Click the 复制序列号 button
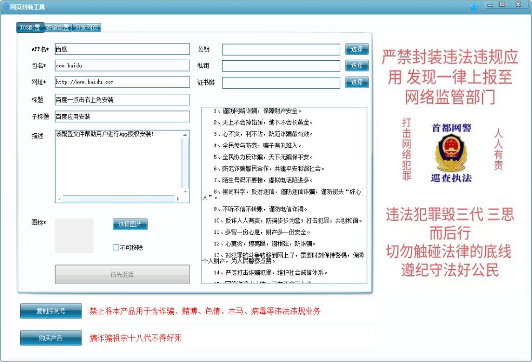Screen dimensions: 532x362 pyautogui.click(x=50, y=311)
